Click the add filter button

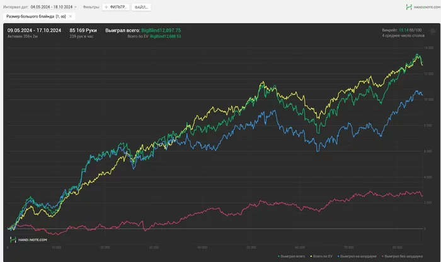point(116,7)
